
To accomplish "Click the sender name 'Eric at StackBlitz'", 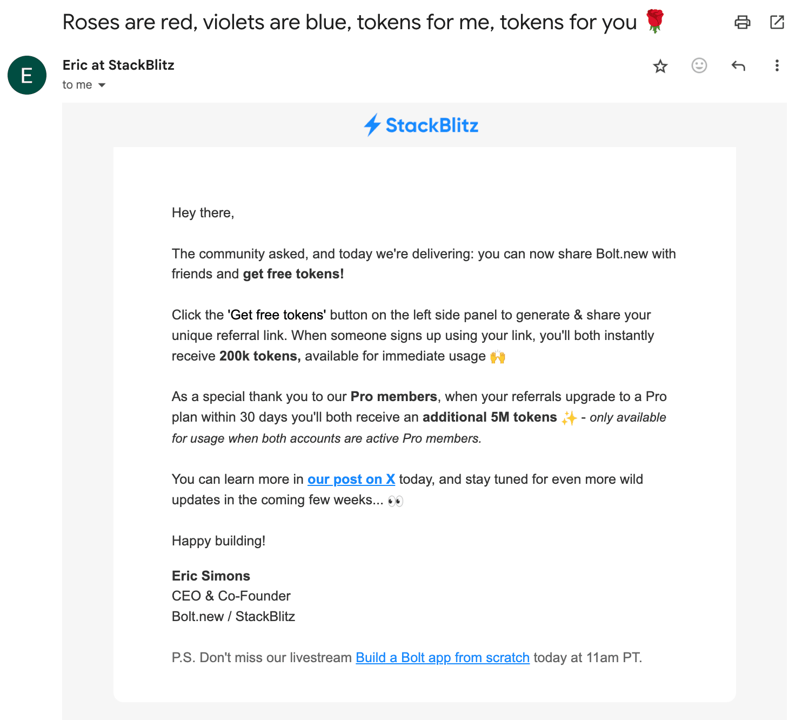I will (118, 65).
